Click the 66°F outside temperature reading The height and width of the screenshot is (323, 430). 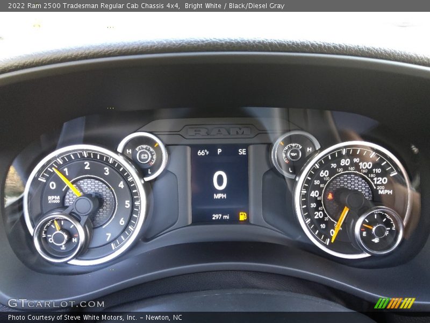[203, 152]
